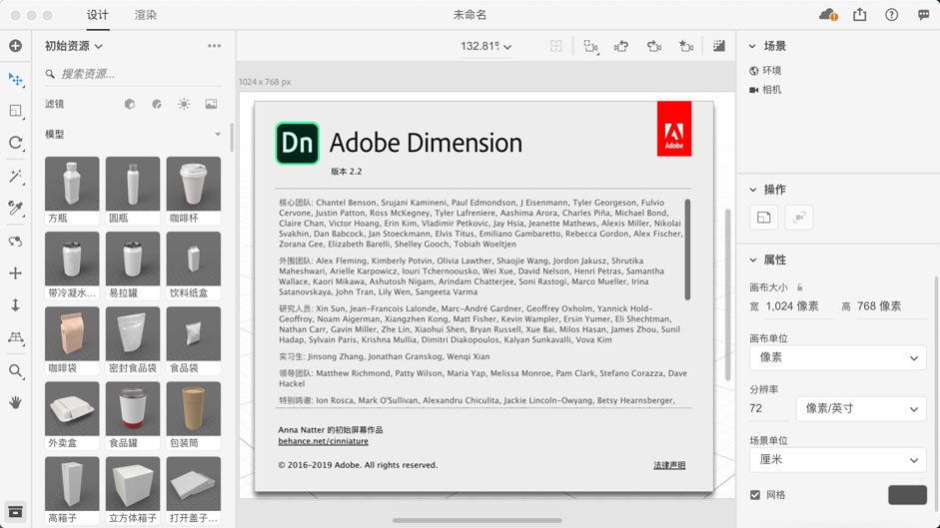Select the Magic Wand tool
940x528 pixels.
click(16, 177)
